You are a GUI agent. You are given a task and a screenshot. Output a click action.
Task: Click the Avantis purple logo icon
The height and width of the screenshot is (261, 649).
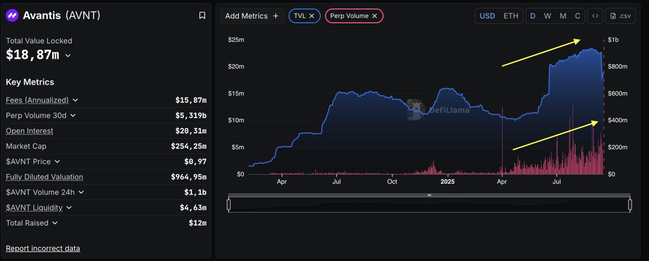(x=12, y=16)
